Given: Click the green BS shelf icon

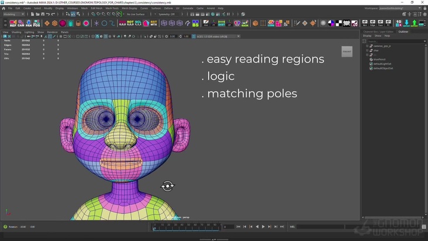Looking at the screenshot, I should [x=195, y=23].
